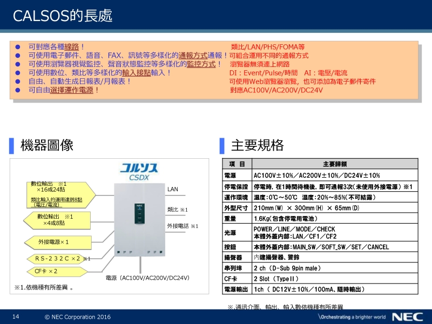Click the CSDX device unit image
Image resolution: width=432 pixels, height=324 pixels.
[139, 220]
